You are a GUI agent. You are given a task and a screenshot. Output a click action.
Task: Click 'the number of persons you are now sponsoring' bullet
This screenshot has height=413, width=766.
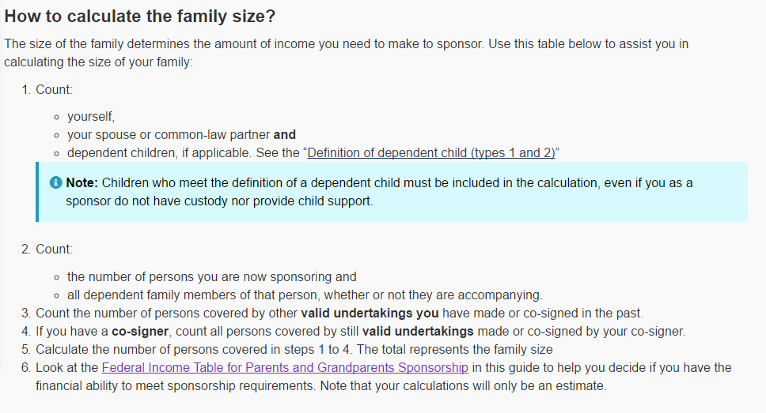click(211, 276)
